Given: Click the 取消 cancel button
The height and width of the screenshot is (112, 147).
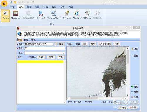Looking at the screenshot, I should coord(133,108).
